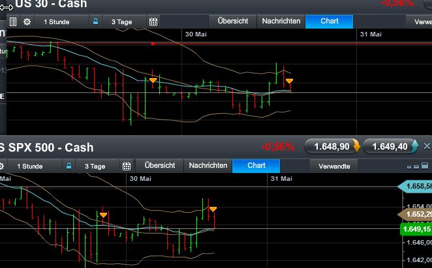
Task: Click the SPX 500 - Cash panel title
Action: pyautogui.click(x=47, y=148)
